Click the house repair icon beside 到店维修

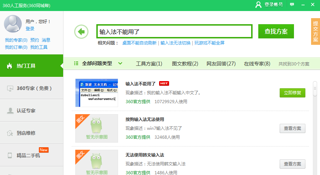pyautogui.click(x=10, y=133)
